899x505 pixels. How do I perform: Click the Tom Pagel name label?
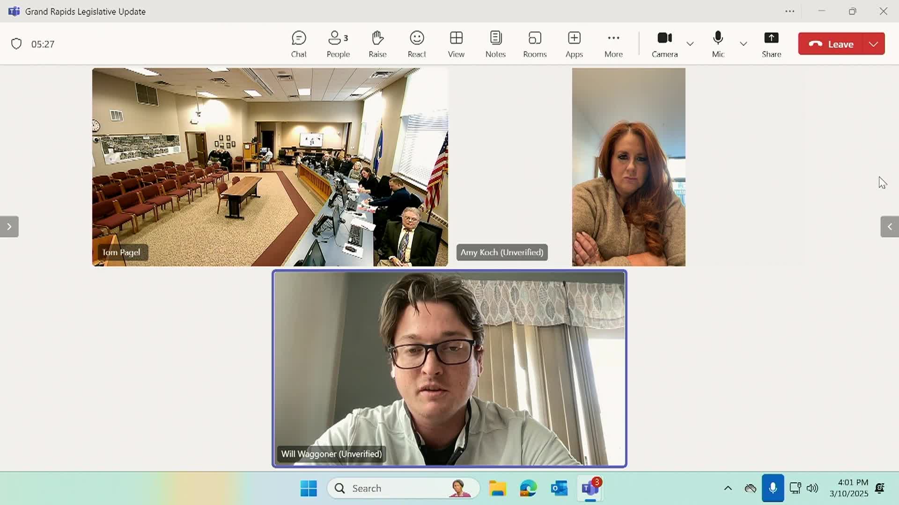(121, 252)
